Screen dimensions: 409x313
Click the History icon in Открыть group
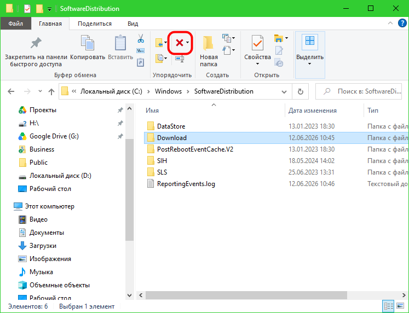tap(279, 63)
